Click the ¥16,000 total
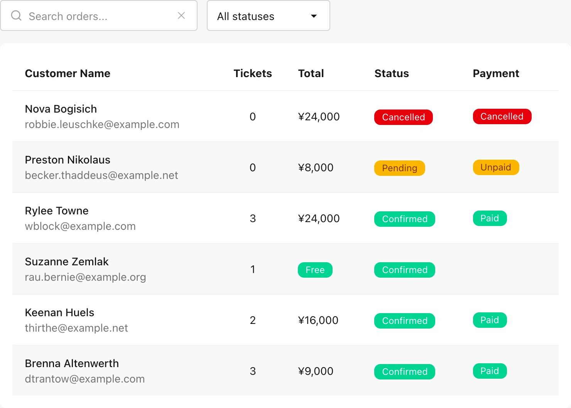This screenshot has width=571, height=408. (318, 320)
